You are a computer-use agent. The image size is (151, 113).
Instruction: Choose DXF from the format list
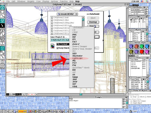click(x=74, y=37)
